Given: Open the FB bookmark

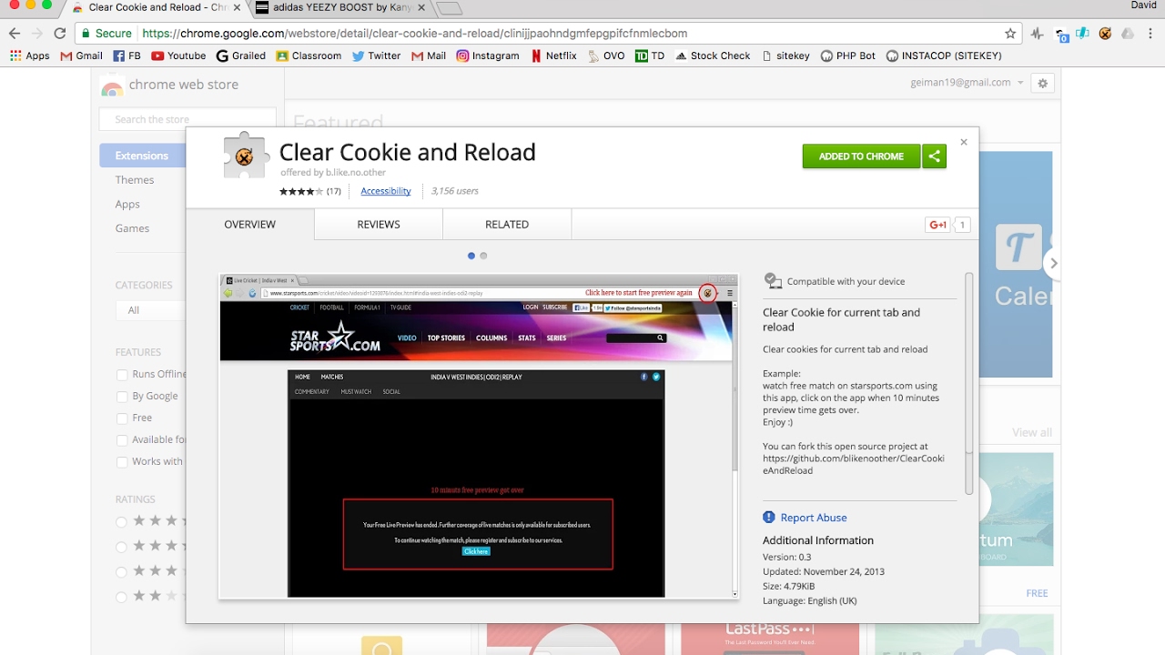Looking at the screenshot, I should tap(127, 55).
